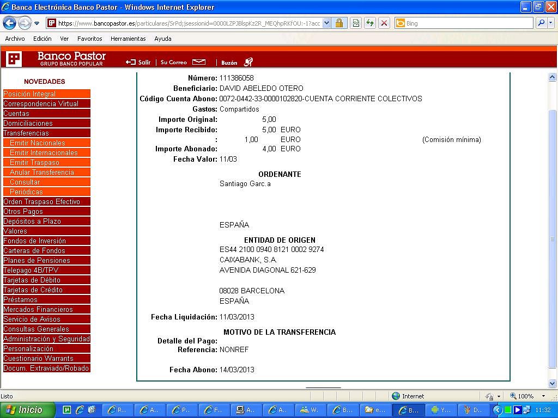This screenshot has height=418, width=558.
Task: Open Su Correo envelope icon
Action: 199,62
